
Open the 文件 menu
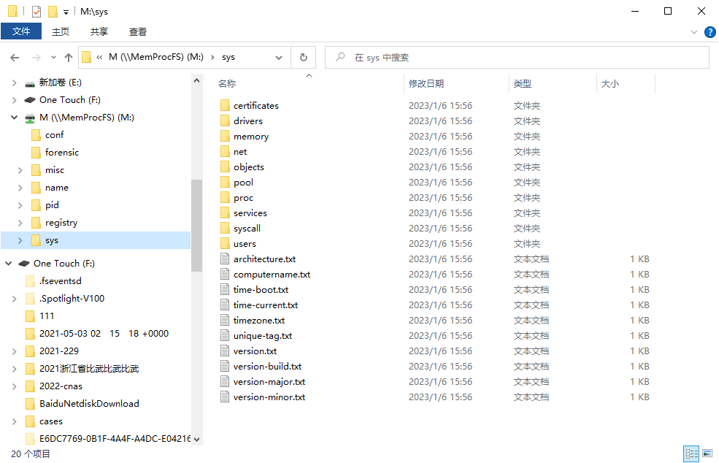click(21, 31)
